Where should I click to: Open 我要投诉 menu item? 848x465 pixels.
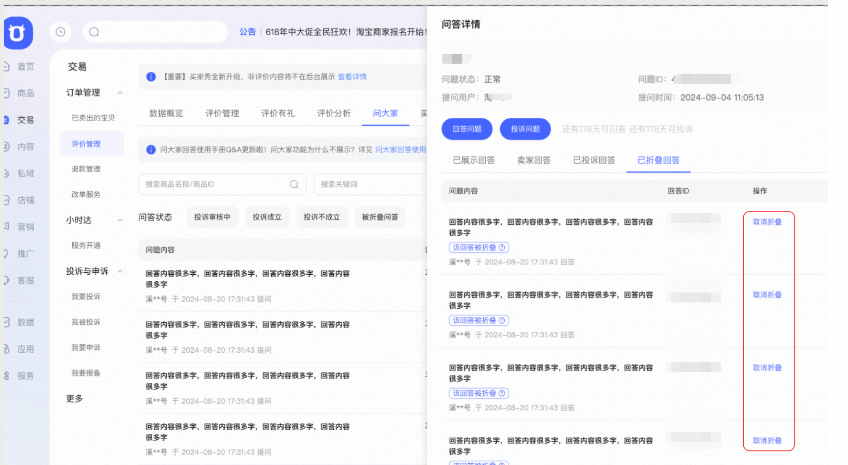point(86,296)
